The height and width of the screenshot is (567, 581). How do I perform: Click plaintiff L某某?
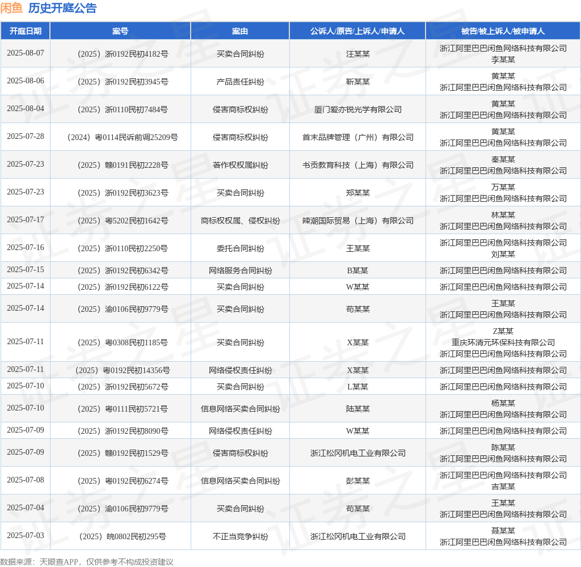pyautogui.click(x=357, y=387)
